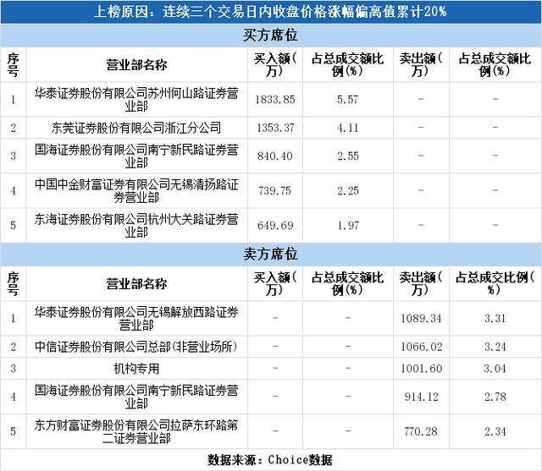Click the sell percentage 3.24

pyautogui.click(x=495, y=347)
